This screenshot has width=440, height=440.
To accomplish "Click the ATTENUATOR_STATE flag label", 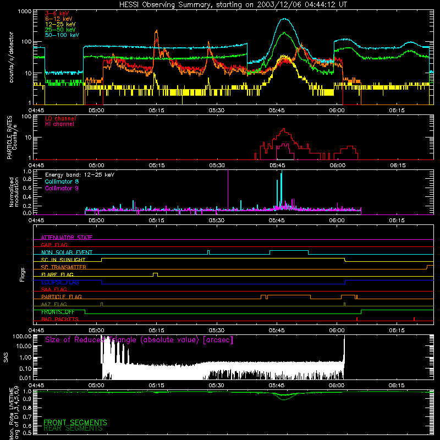I will pyautogui.click(x=67, y=238).
